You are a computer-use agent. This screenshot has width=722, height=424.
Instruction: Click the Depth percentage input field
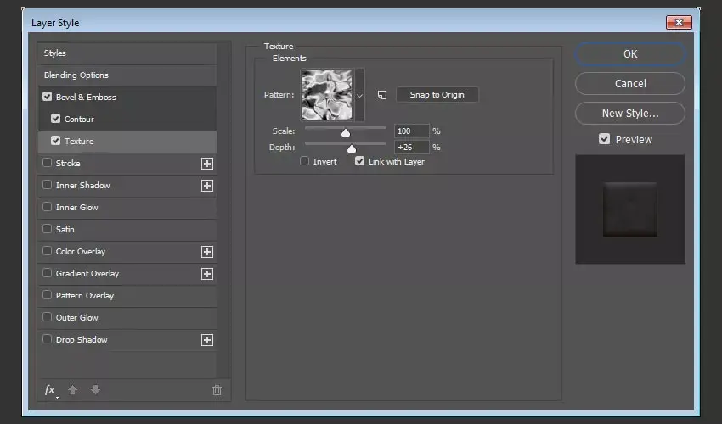click(412, 148)
